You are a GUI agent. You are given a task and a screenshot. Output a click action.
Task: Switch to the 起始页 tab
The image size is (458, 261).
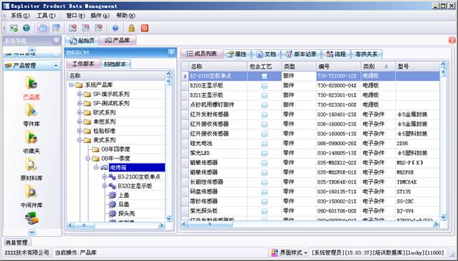82,41
